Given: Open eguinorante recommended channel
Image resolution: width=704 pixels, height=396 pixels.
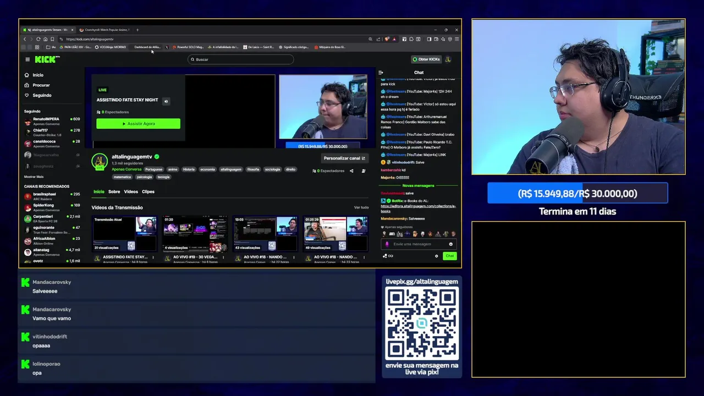Looking at the screenshot, I should pos(52,229).
